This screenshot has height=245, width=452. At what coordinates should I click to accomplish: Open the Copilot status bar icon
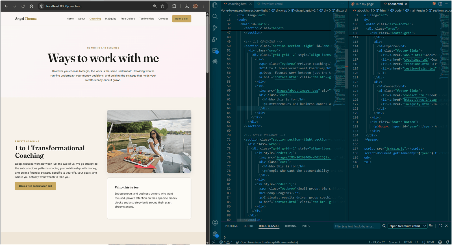pyautogui.click(x=440, y=242)
